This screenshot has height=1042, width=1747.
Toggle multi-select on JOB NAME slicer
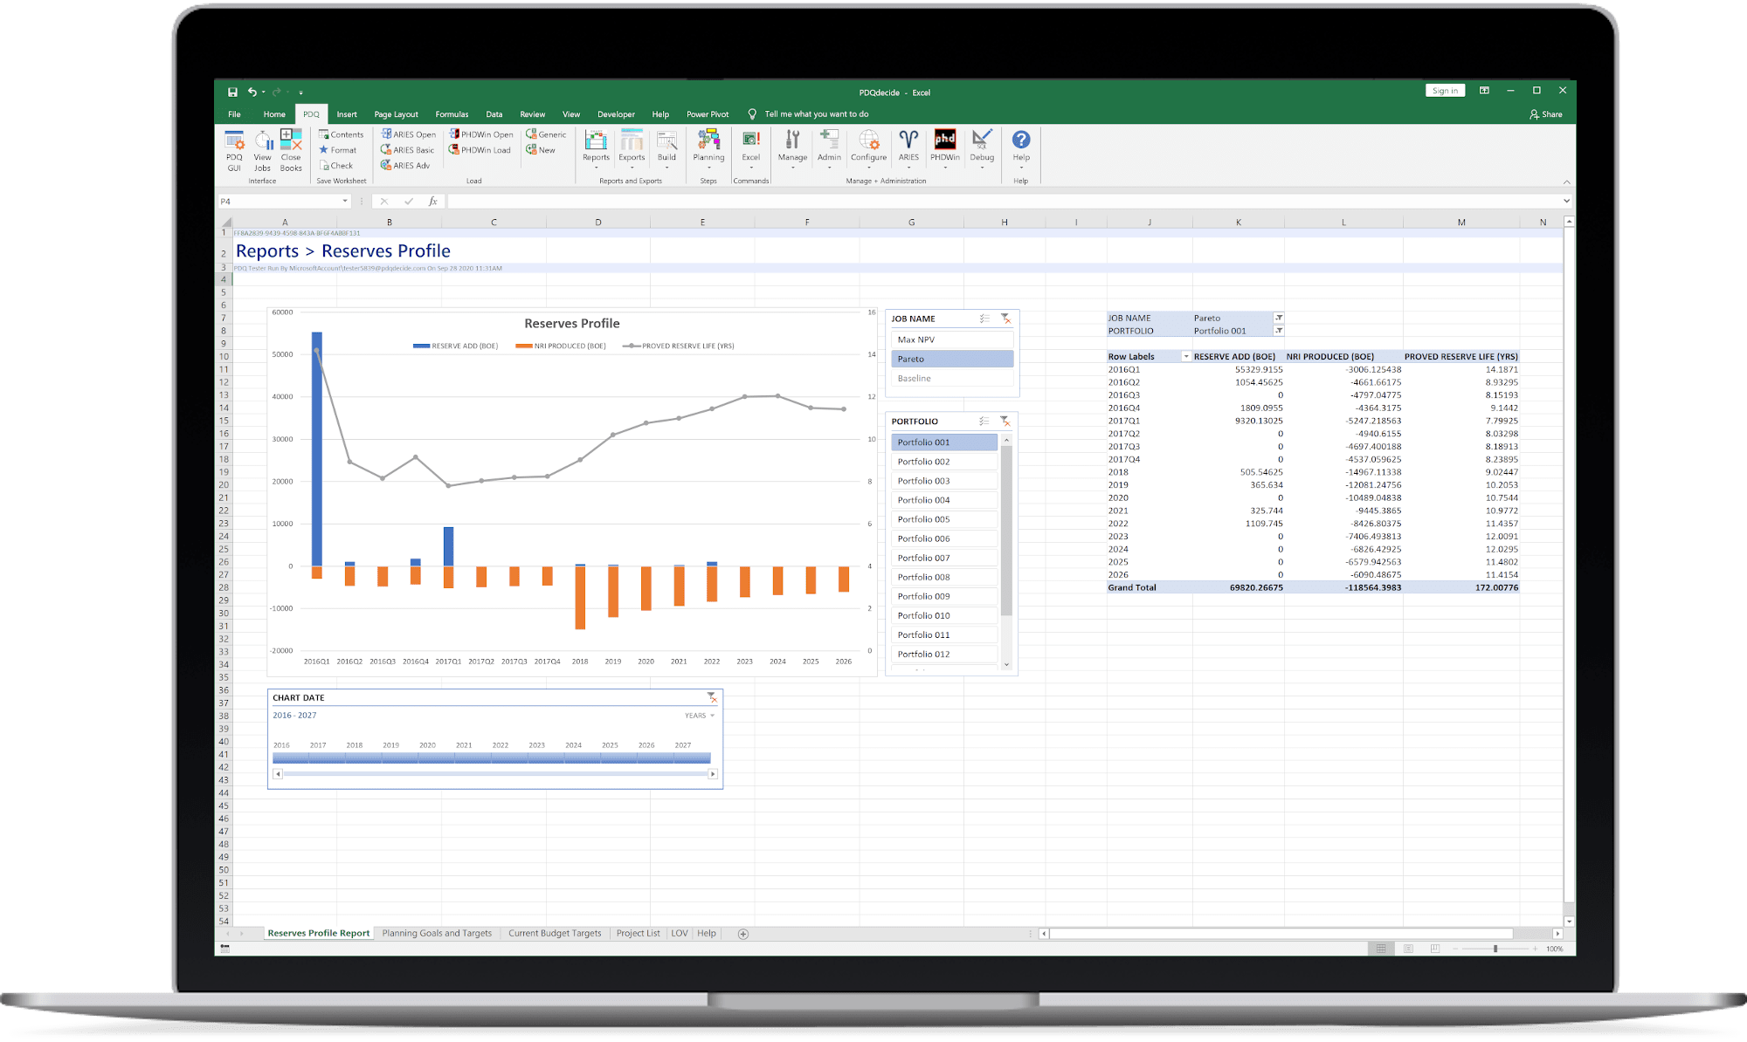click(x=984, y=319)
